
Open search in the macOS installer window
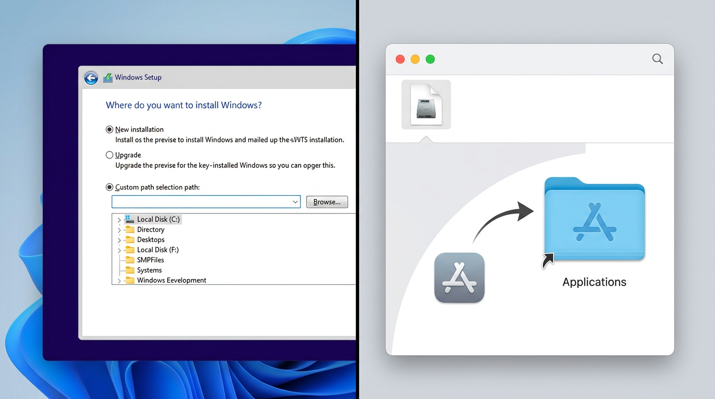click(x=657, y=59)
